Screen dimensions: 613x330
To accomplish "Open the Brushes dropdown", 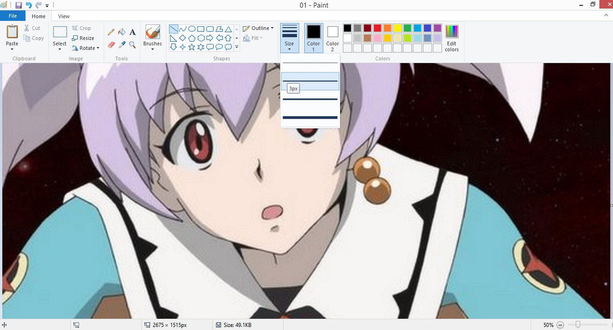I will click(152, 49).
